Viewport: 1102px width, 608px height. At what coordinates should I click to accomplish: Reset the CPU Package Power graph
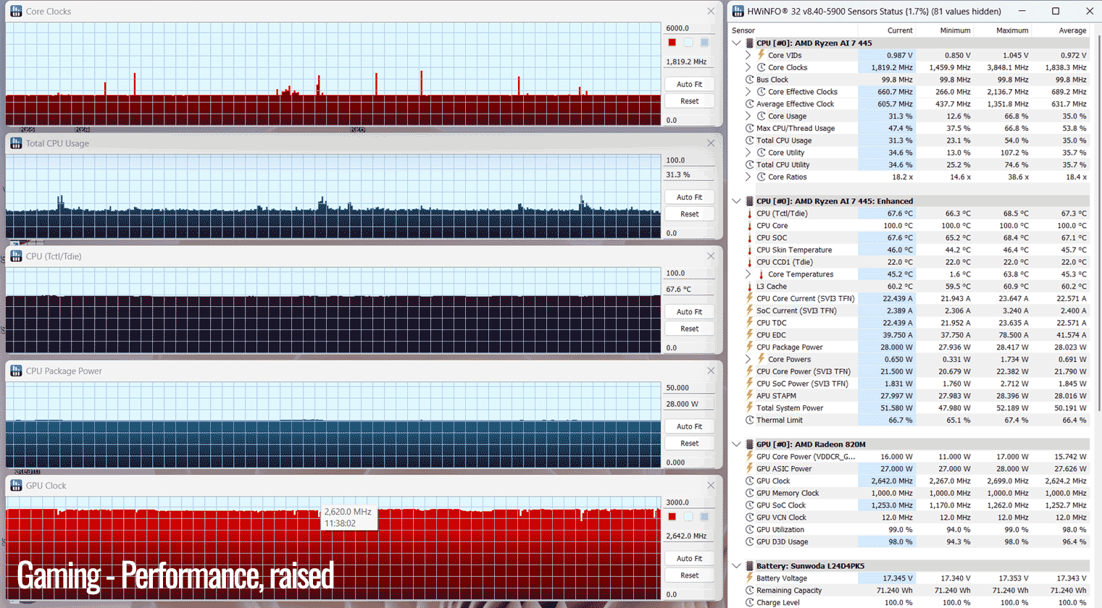[689, 443]
